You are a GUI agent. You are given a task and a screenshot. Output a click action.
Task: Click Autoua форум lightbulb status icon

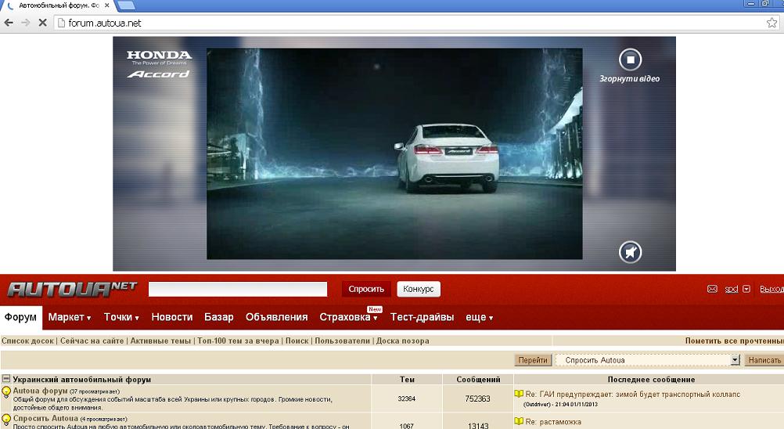[6, 392]
